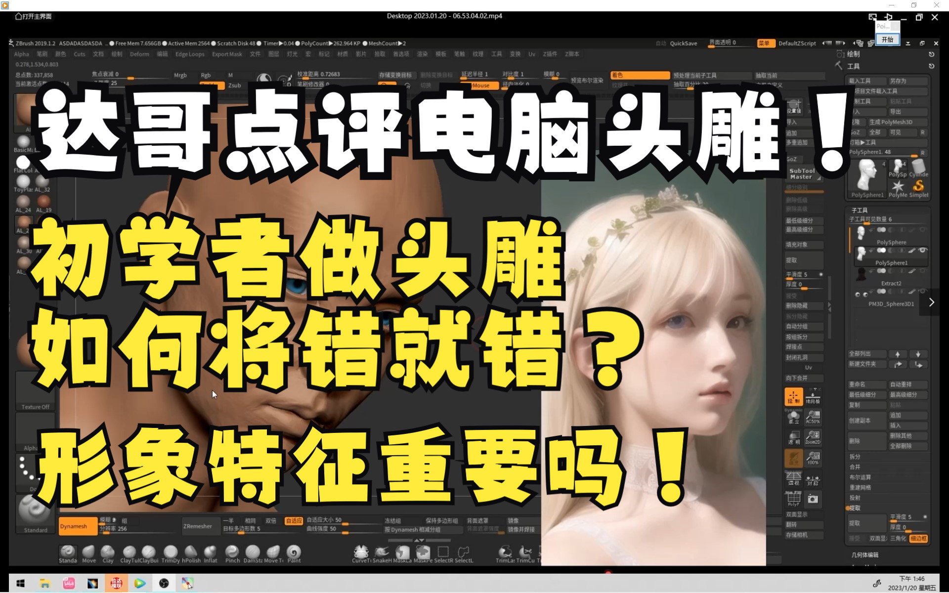Screen dimensions: 949x593
Task: Expand the 几何体编辑 section
Action: 865,555
